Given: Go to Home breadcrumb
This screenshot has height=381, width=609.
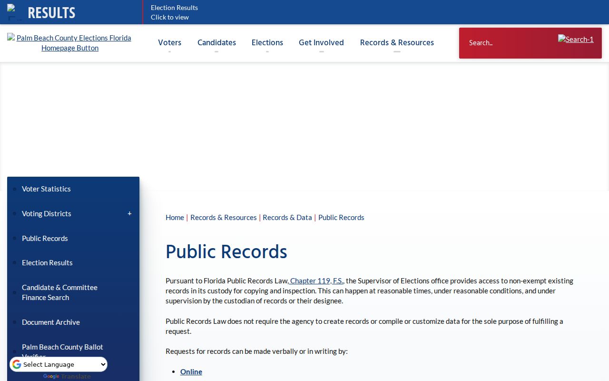Looking at the screenshot, I should pos(175,217).
